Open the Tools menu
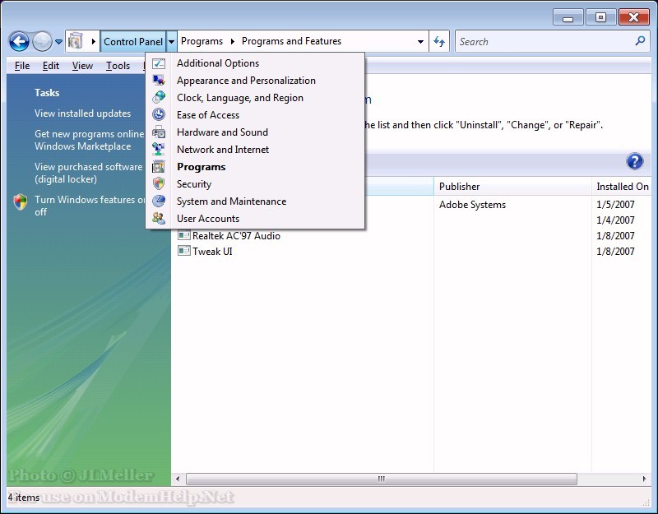The height and width of the screenshot is (514, 658). click(118, 66)
